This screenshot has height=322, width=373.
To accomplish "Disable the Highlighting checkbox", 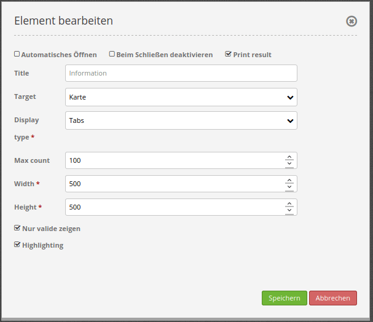I will coord(17,245).
